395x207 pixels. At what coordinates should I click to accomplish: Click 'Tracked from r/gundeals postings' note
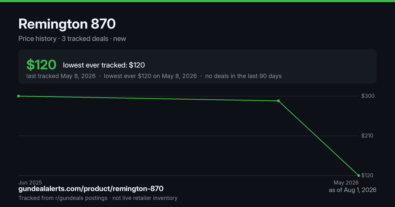point(63,198)
